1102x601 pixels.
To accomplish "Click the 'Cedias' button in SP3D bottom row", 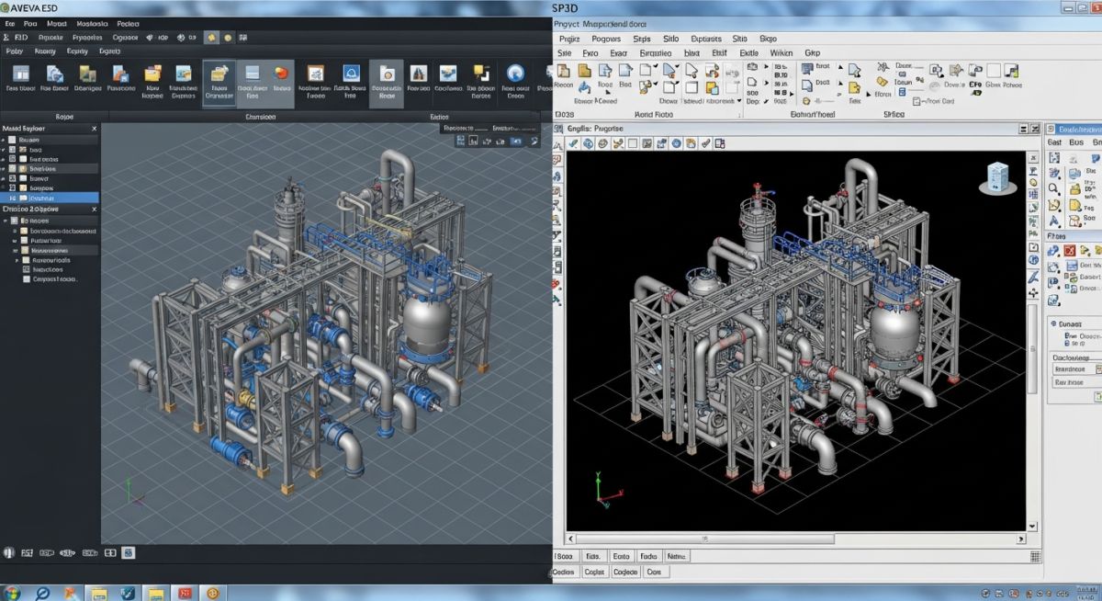I will (563, 572).
